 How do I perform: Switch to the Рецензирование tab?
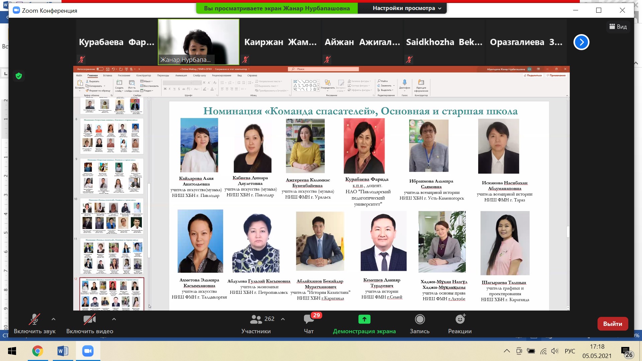[x=222, y=76]
